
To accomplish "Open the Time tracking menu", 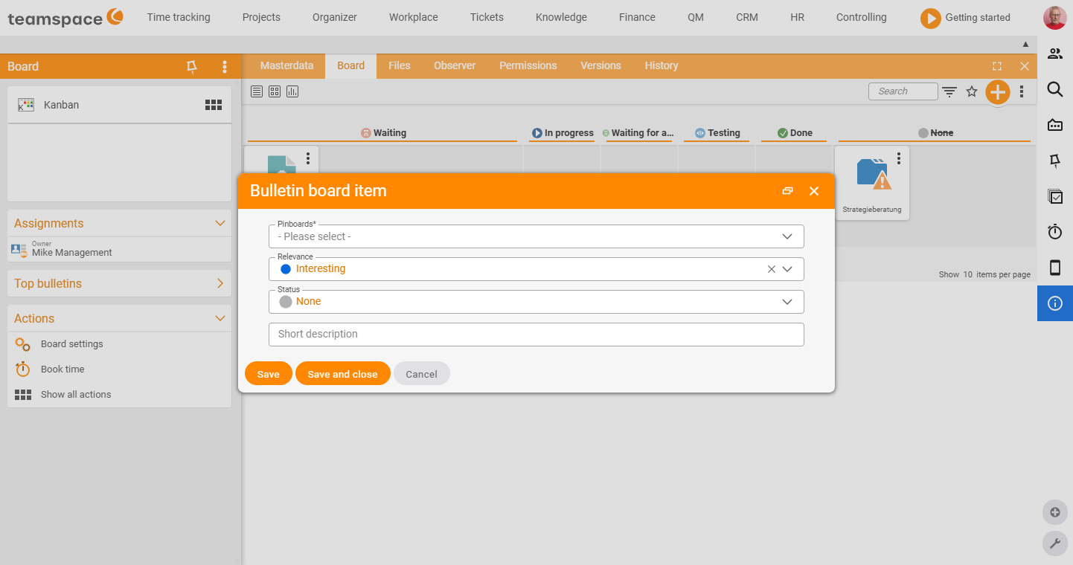I will point(179,17).
